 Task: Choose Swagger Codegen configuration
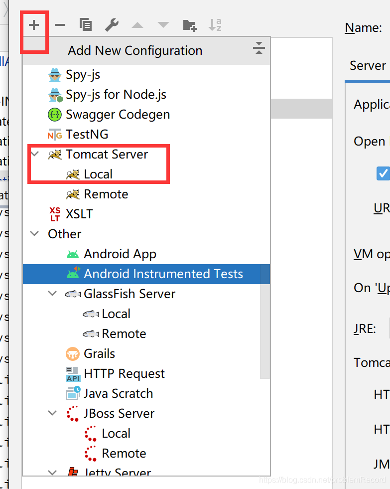coord(146,115)
